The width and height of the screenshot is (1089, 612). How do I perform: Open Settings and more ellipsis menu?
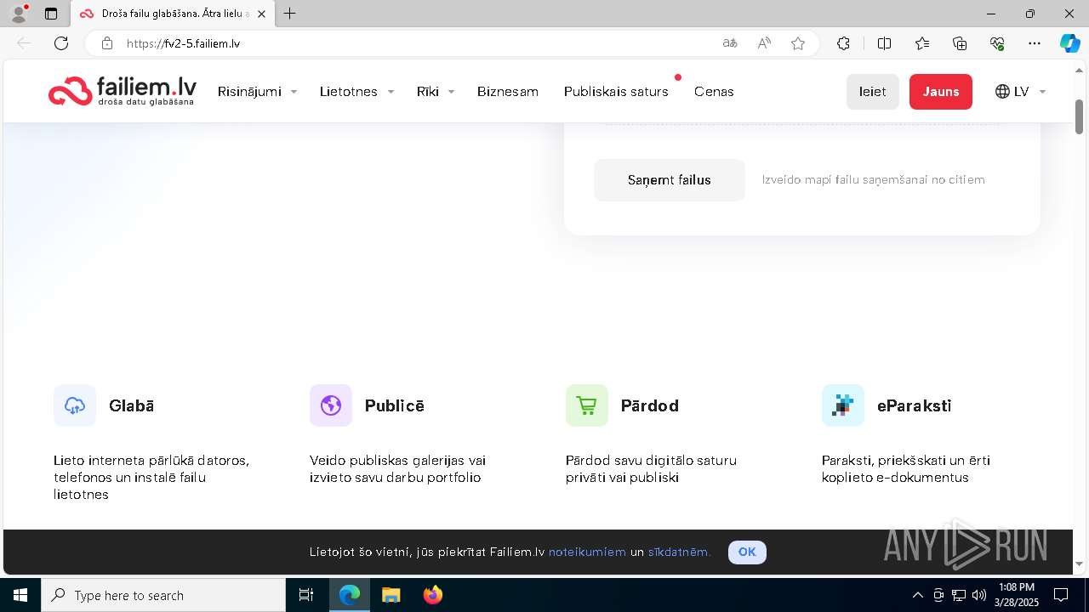[x=1035, y=43]
